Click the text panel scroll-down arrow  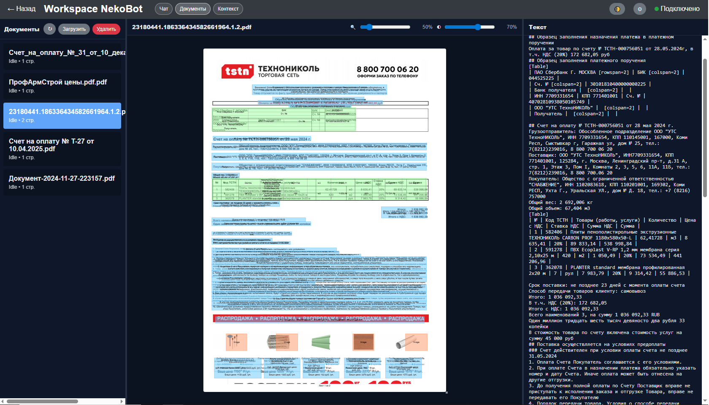[x=705, y=401]
